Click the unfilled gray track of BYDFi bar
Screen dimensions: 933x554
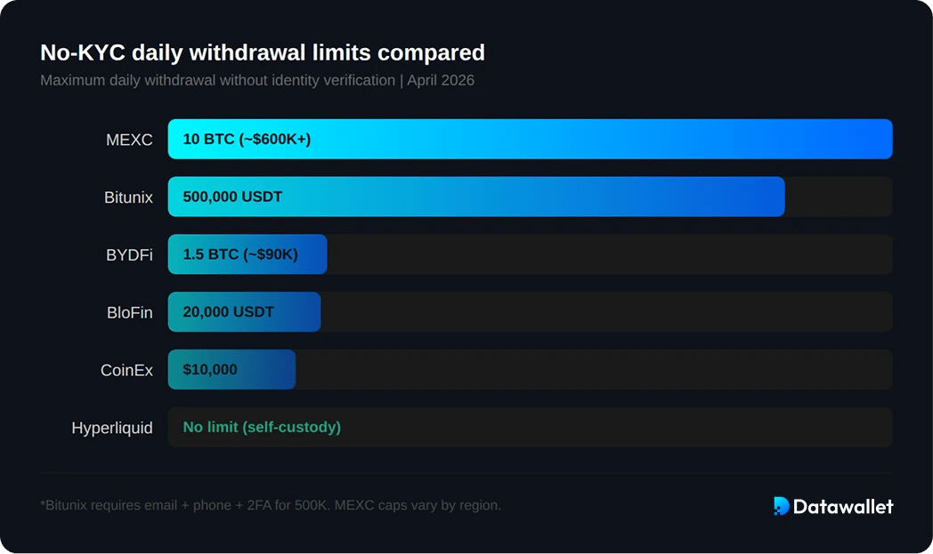609,254
